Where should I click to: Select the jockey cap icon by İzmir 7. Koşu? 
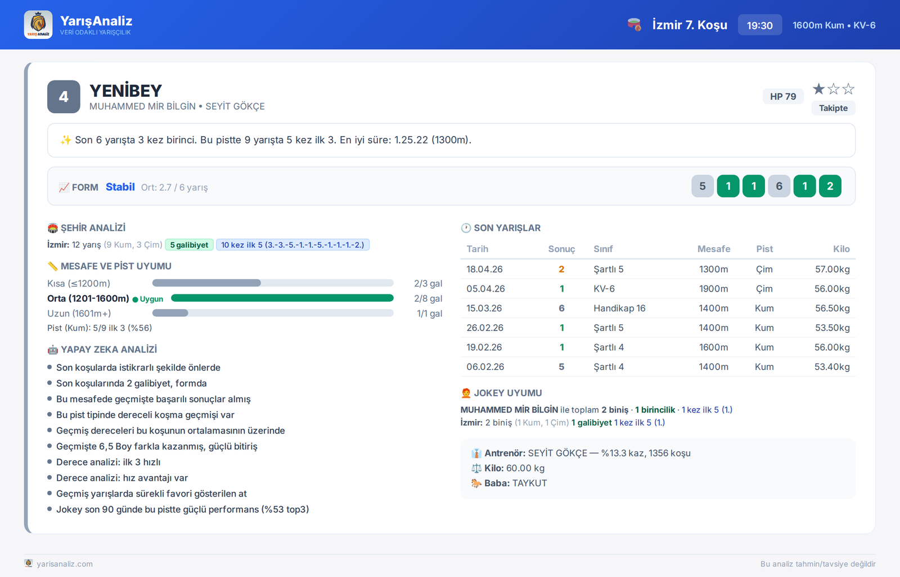634,25
